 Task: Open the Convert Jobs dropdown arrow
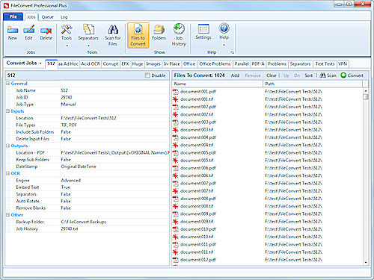pos(40,63)
